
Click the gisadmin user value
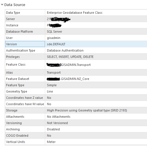click(53, 38)
